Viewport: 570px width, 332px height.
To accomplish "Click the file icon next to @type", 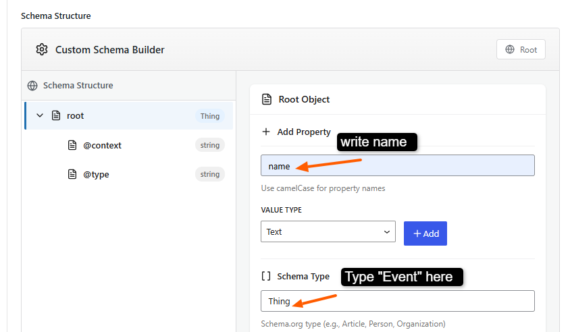I will (72, 174).
